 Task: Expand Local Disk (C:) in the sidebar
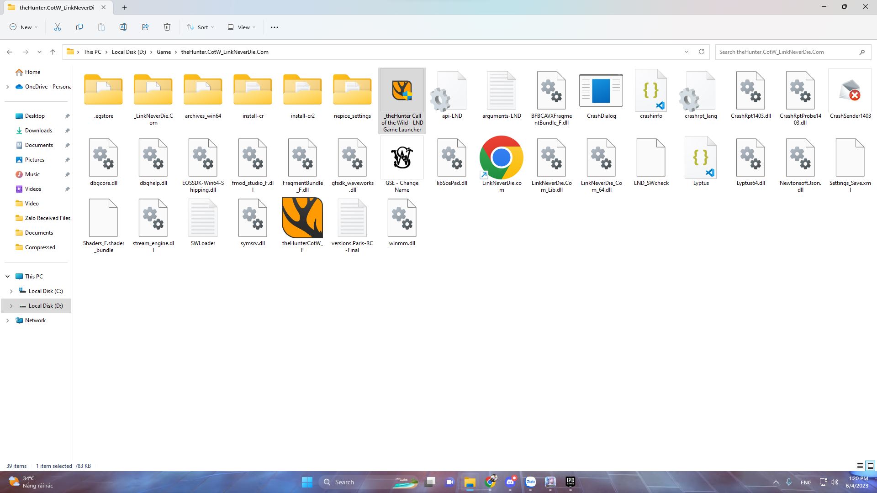point(11,291)
